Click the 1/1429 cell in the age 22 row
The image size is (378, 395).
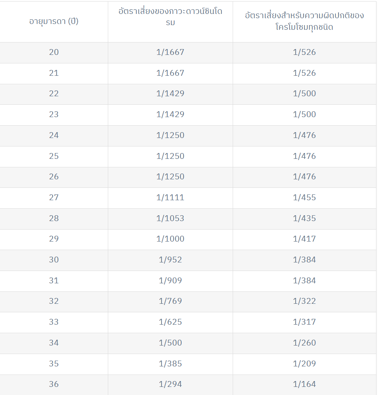coord(170,94)
